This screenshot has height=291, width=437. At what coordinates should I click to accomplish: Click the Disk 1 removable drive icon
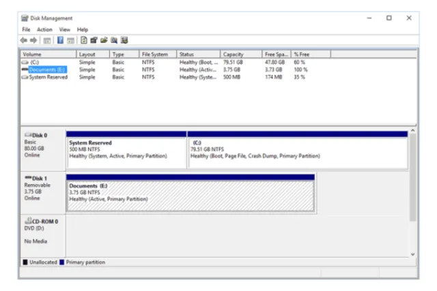(x=28, y=178)
